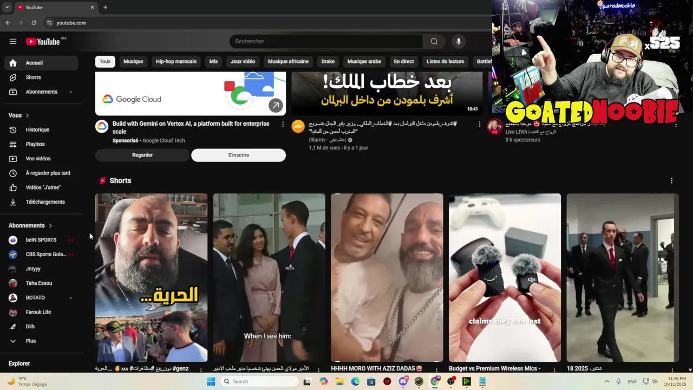Open Taha Essou channel subscription
Viewport: 693px width, 390px height.
pos(41,283)
